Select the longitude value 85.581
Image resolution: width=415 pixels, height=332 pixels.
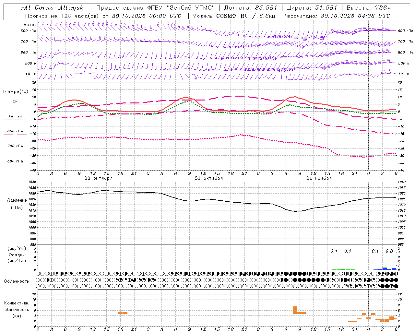(266, 8)
